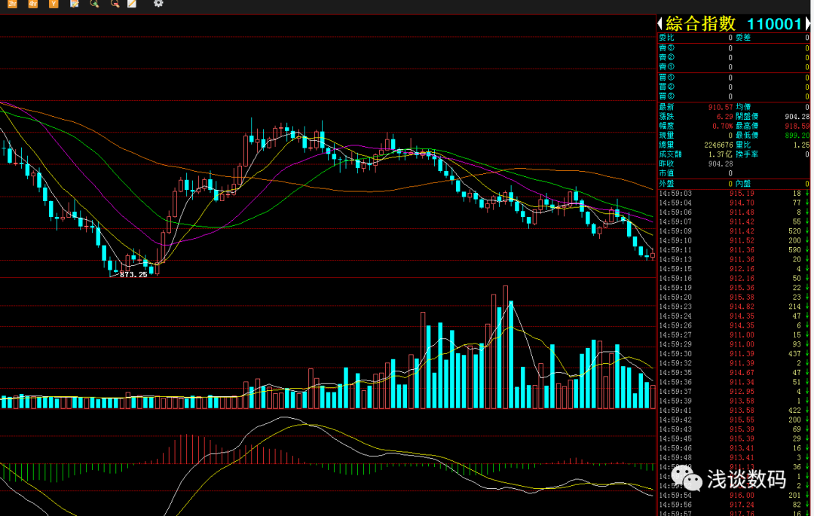
Task: Switch to the 2hr timeframe icon
Action: (x=12, y=4)
